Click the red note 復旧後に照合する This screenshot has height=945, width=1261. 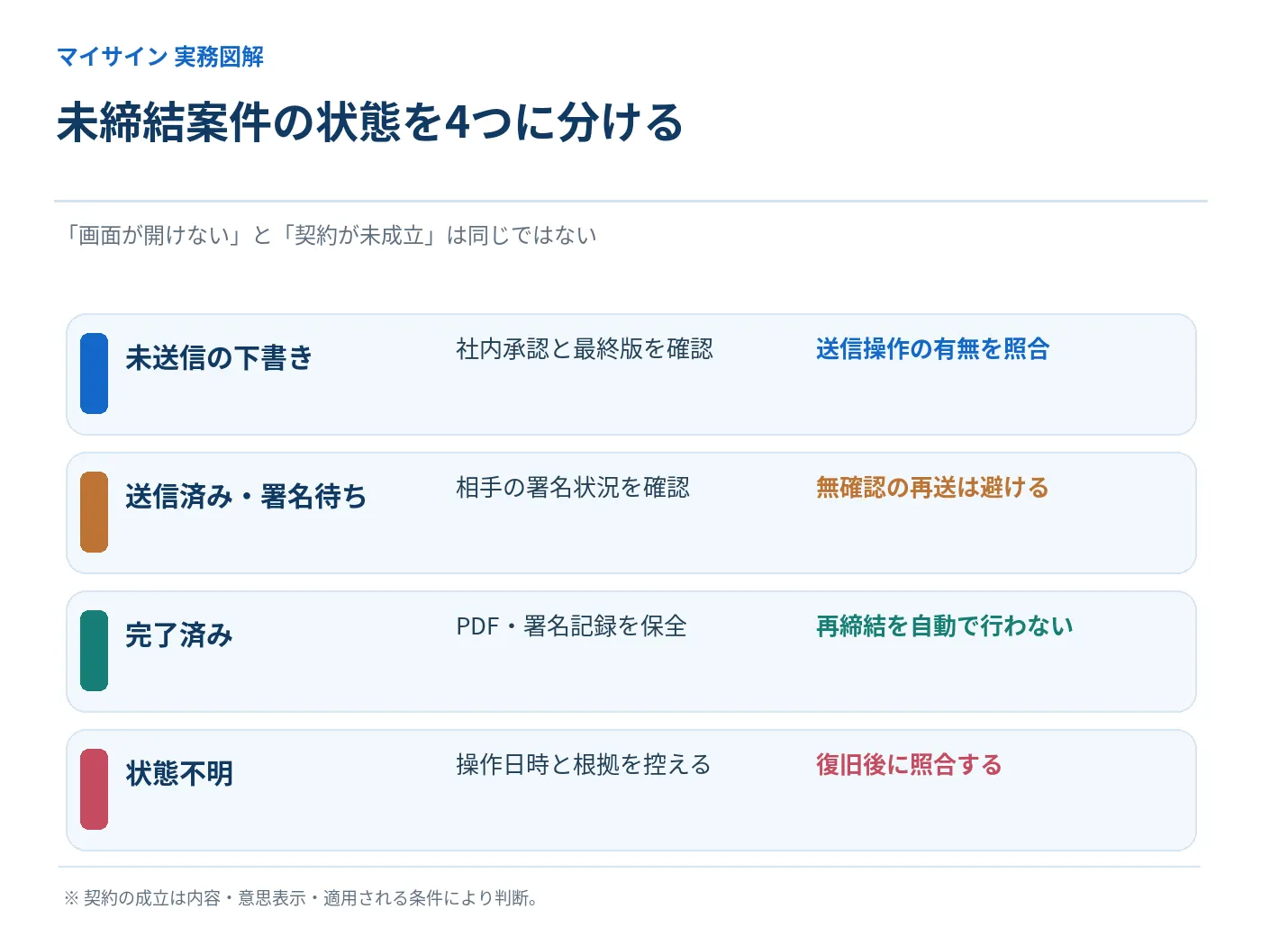coord(909,765)
